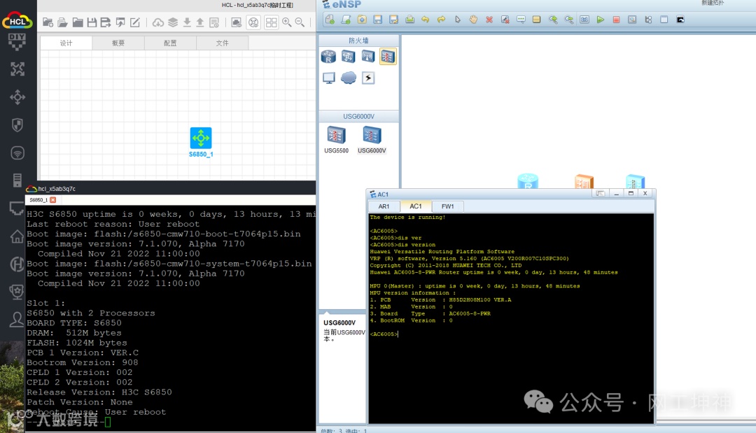Switch to the 设计 tab in HCL
The image size is (756, 433).
click(x=66, y=43)
